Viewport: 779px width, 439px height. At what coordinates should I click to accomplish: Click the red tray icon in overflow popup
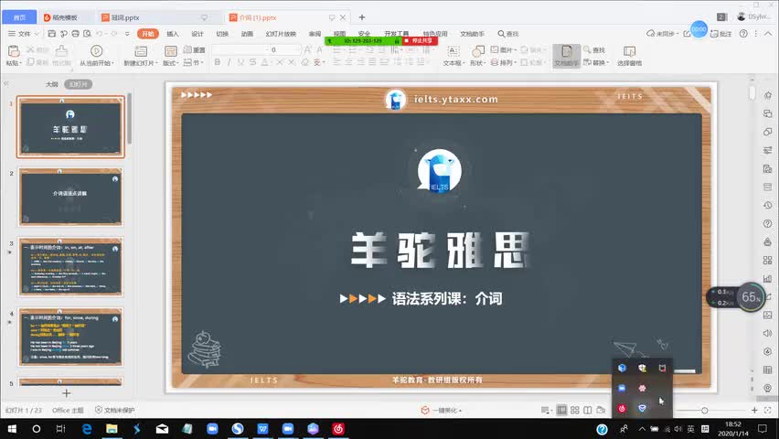point(622,408)
